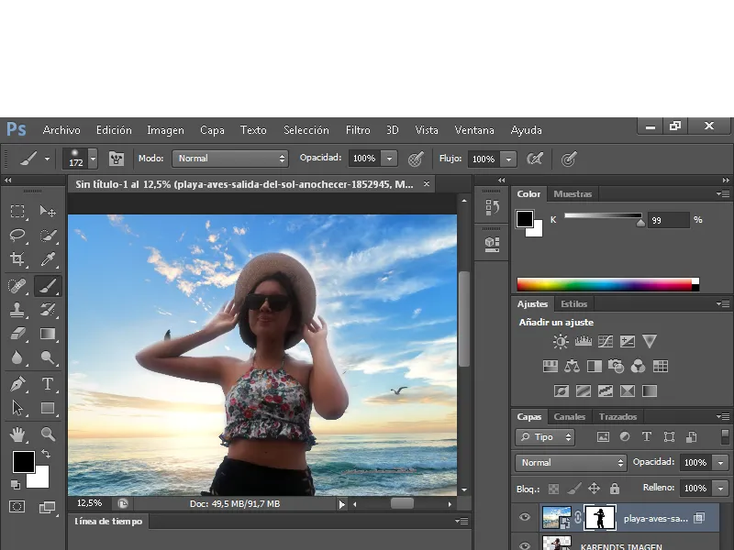The height and width of the screenshot is (550, 734).
Task: Click the foreground color in Color panel
Action: (524, 218)
